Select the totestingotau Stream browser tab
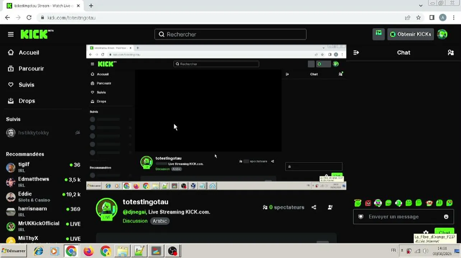The height and width of the screenshot is (258, 461). point(43,6)
